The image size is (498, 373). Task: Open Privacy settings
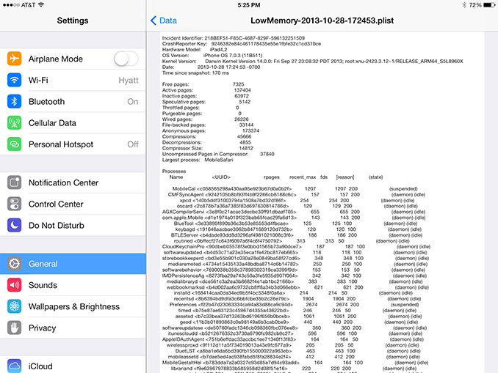coord(73,328)
